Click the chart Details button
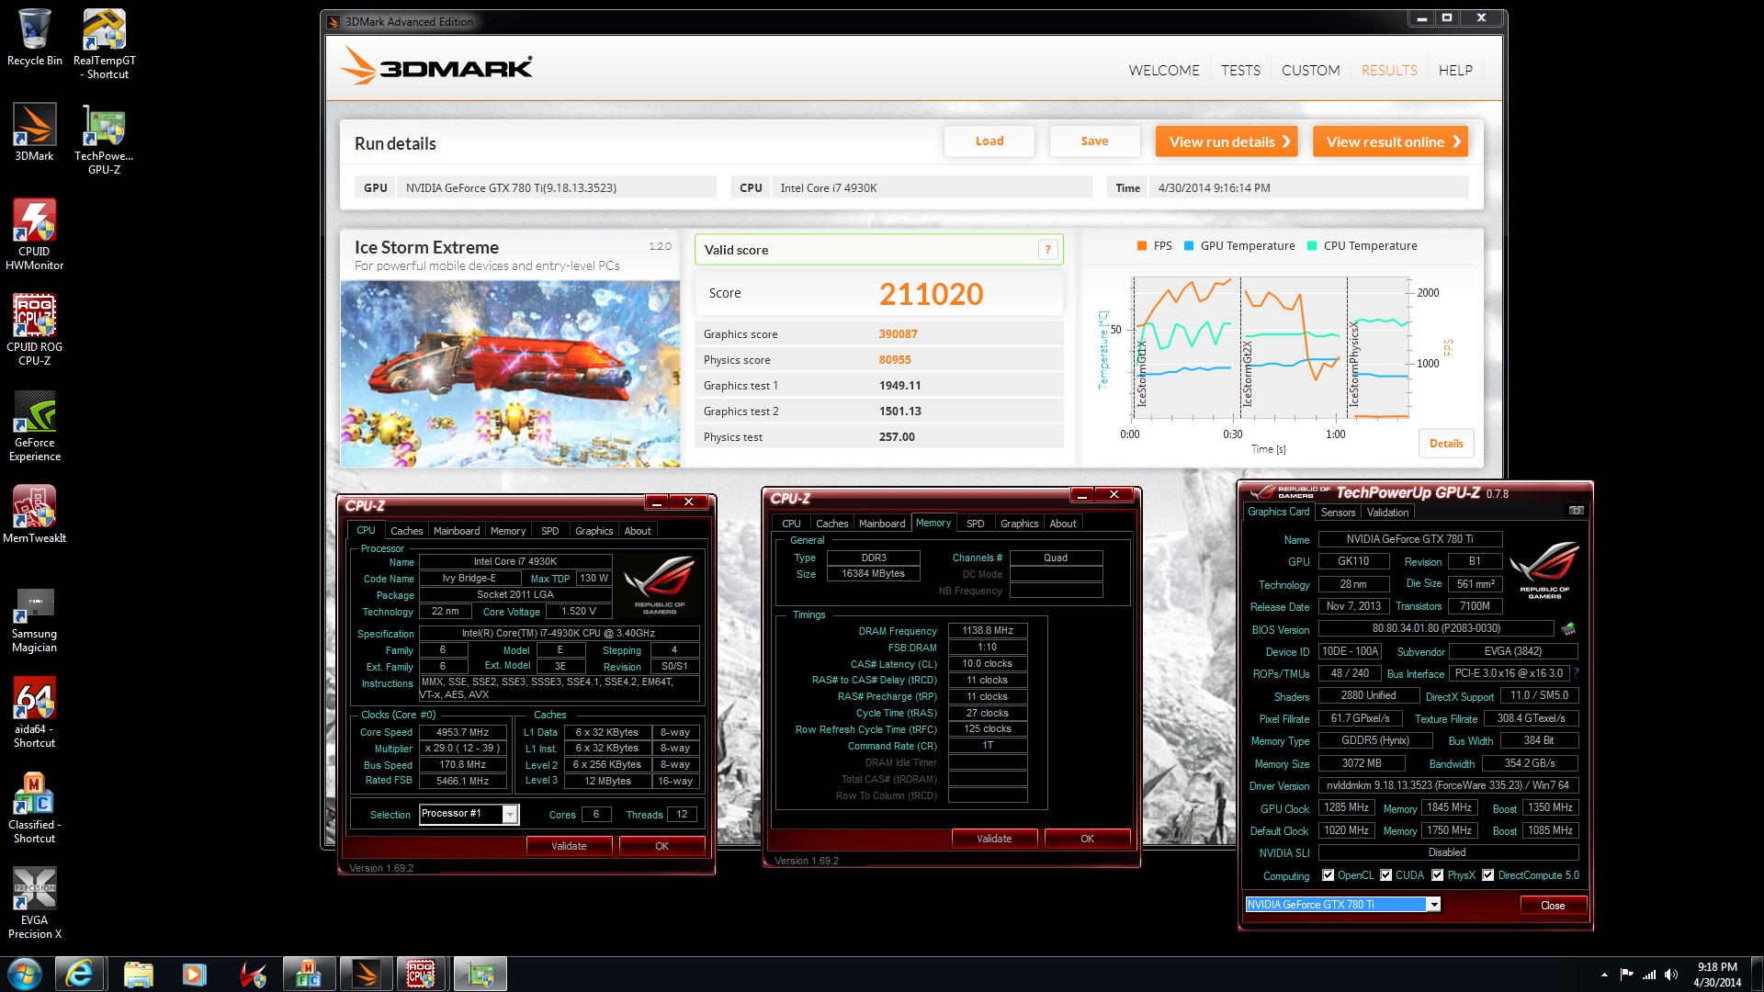The height and width of the screenshot is (992, 1764). pos(1446,444)
